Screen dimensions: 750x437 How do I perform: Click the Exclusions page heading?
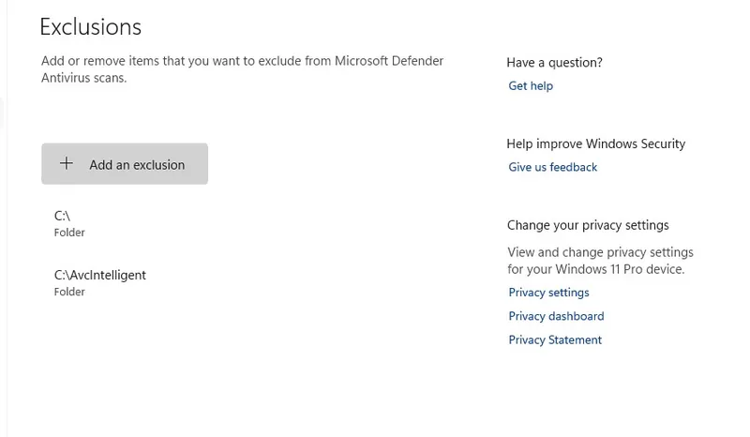(90, 27)
